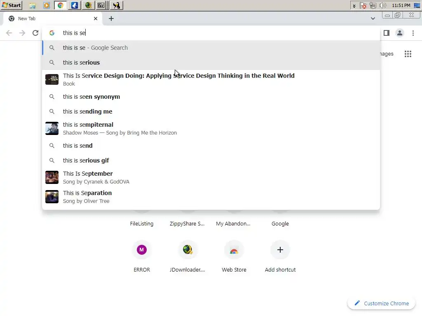Open the Google apps grid
This screenshot has height=316, width=422.
pyautogui.click(x=408, y=54)
